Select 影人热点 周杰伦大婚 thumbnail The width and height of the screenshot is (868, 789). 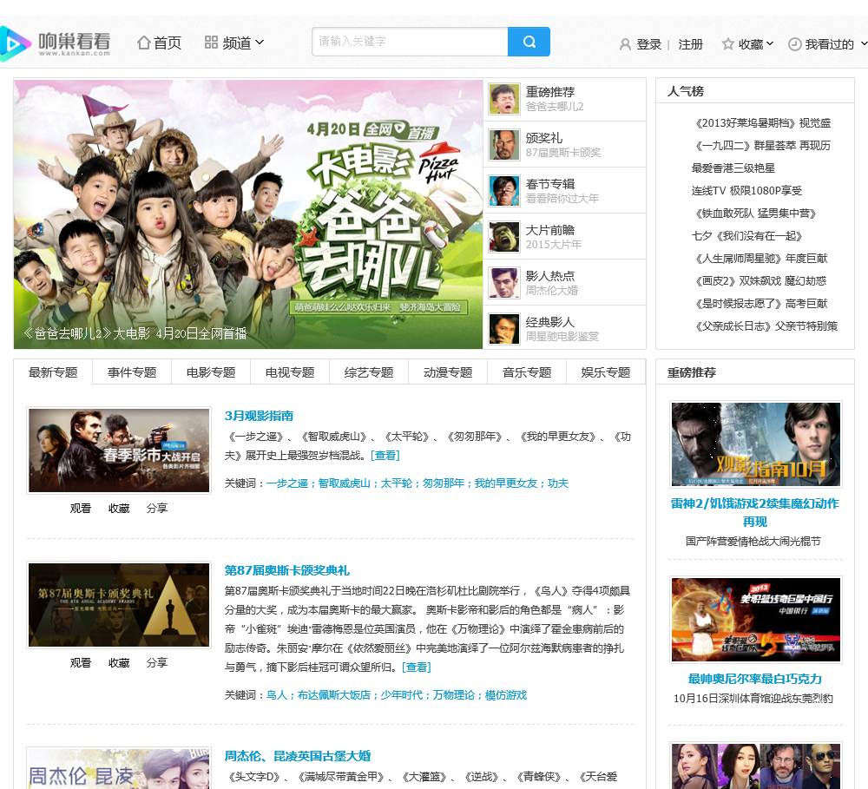pyautogui.click(x=504, y=283)
